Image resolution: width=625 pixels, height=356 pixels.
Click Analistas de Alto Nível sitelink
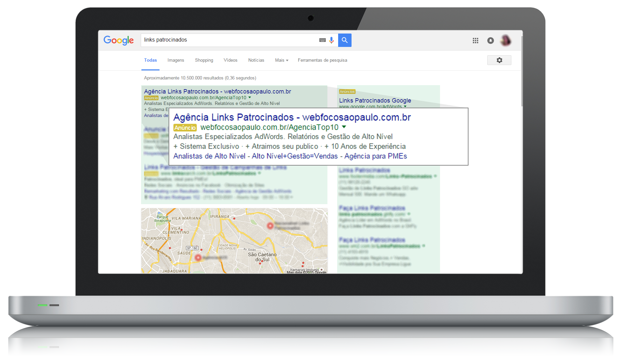209,156
